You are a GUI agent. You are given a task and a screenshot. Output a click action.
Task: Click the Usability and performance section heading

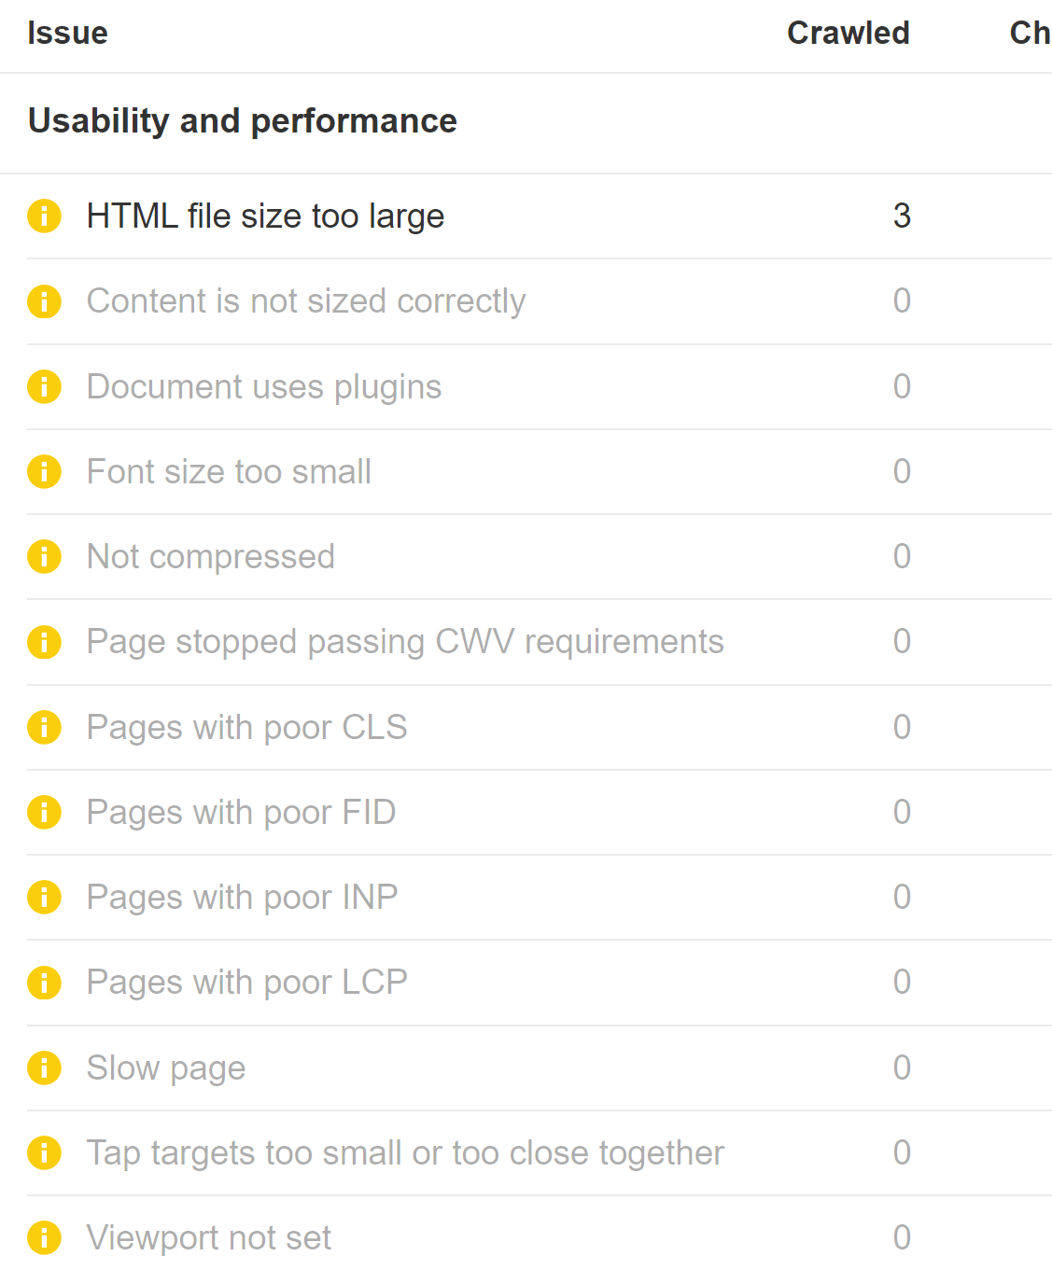pyautogui.click(x=244, y=121)
